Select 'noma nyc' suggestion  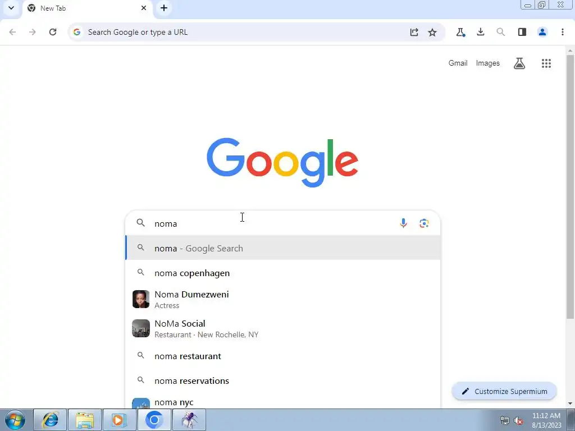click(x=283, y=402)
